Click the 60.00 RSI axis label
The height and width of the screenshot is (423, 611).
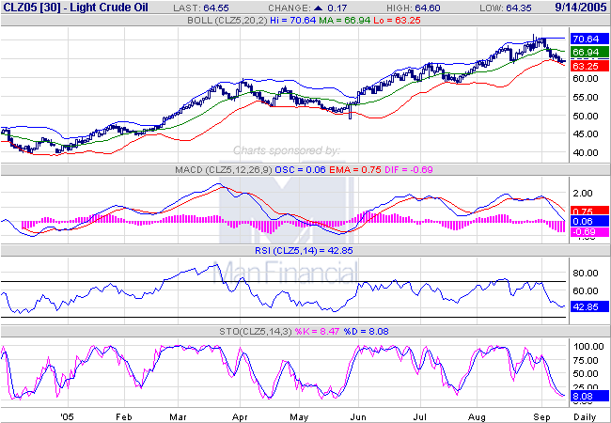(x=586, y=290)
